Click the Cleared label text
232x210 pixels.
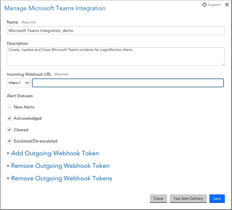[x=21, y=130]
